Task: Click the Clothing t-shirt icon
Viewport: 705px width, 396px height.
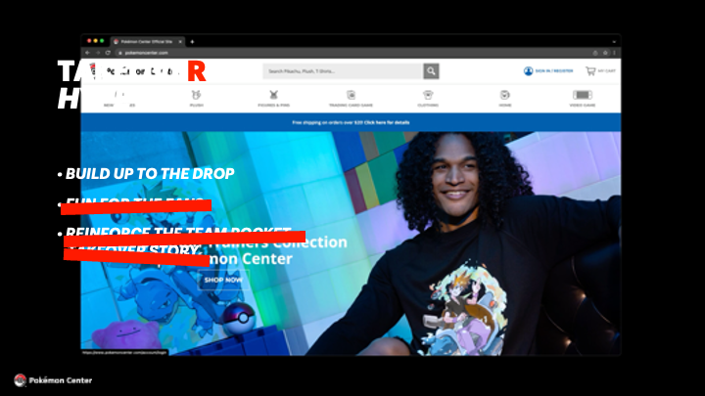Action: [x=428, y=95]
